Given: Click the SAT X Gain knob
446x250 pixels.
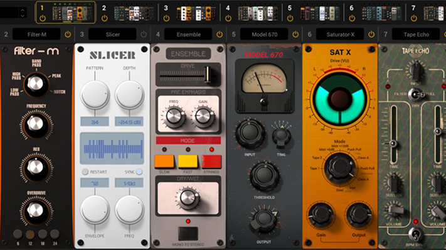Looking at the screenshot, I should (321, 215).
